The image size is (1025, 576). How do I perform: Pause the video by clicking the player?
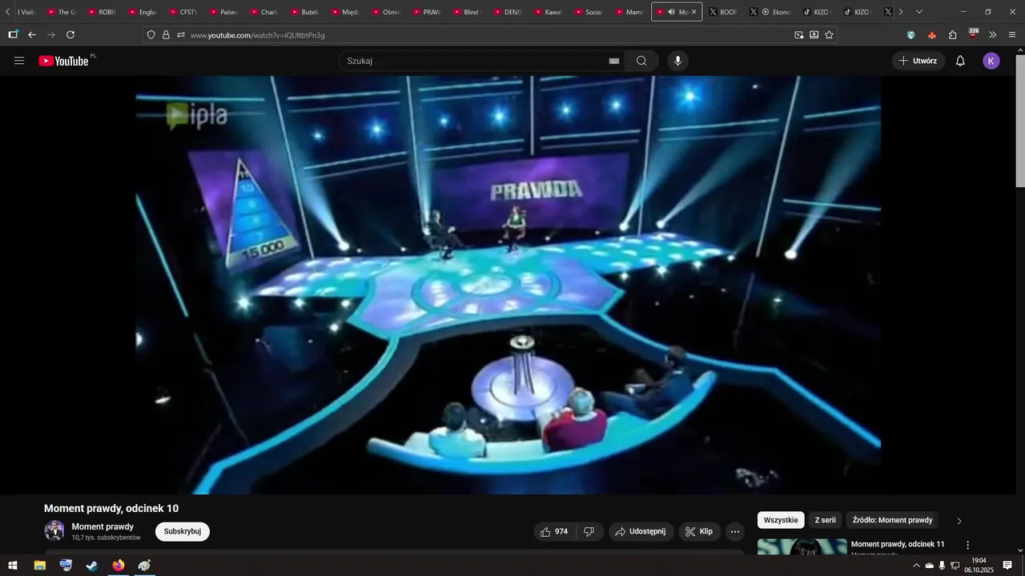508,285
